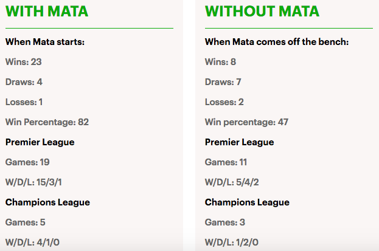The width and height of the screenshot is (379, 251).
Task: Select the "When Mata starts:" subheading
Action: pyautogui.click(x=45, y=42)
